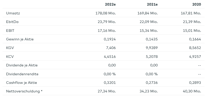Select the 9,9289 KGV value
The width and height of the screenshot is (213, 100).
tap(152, 48)
